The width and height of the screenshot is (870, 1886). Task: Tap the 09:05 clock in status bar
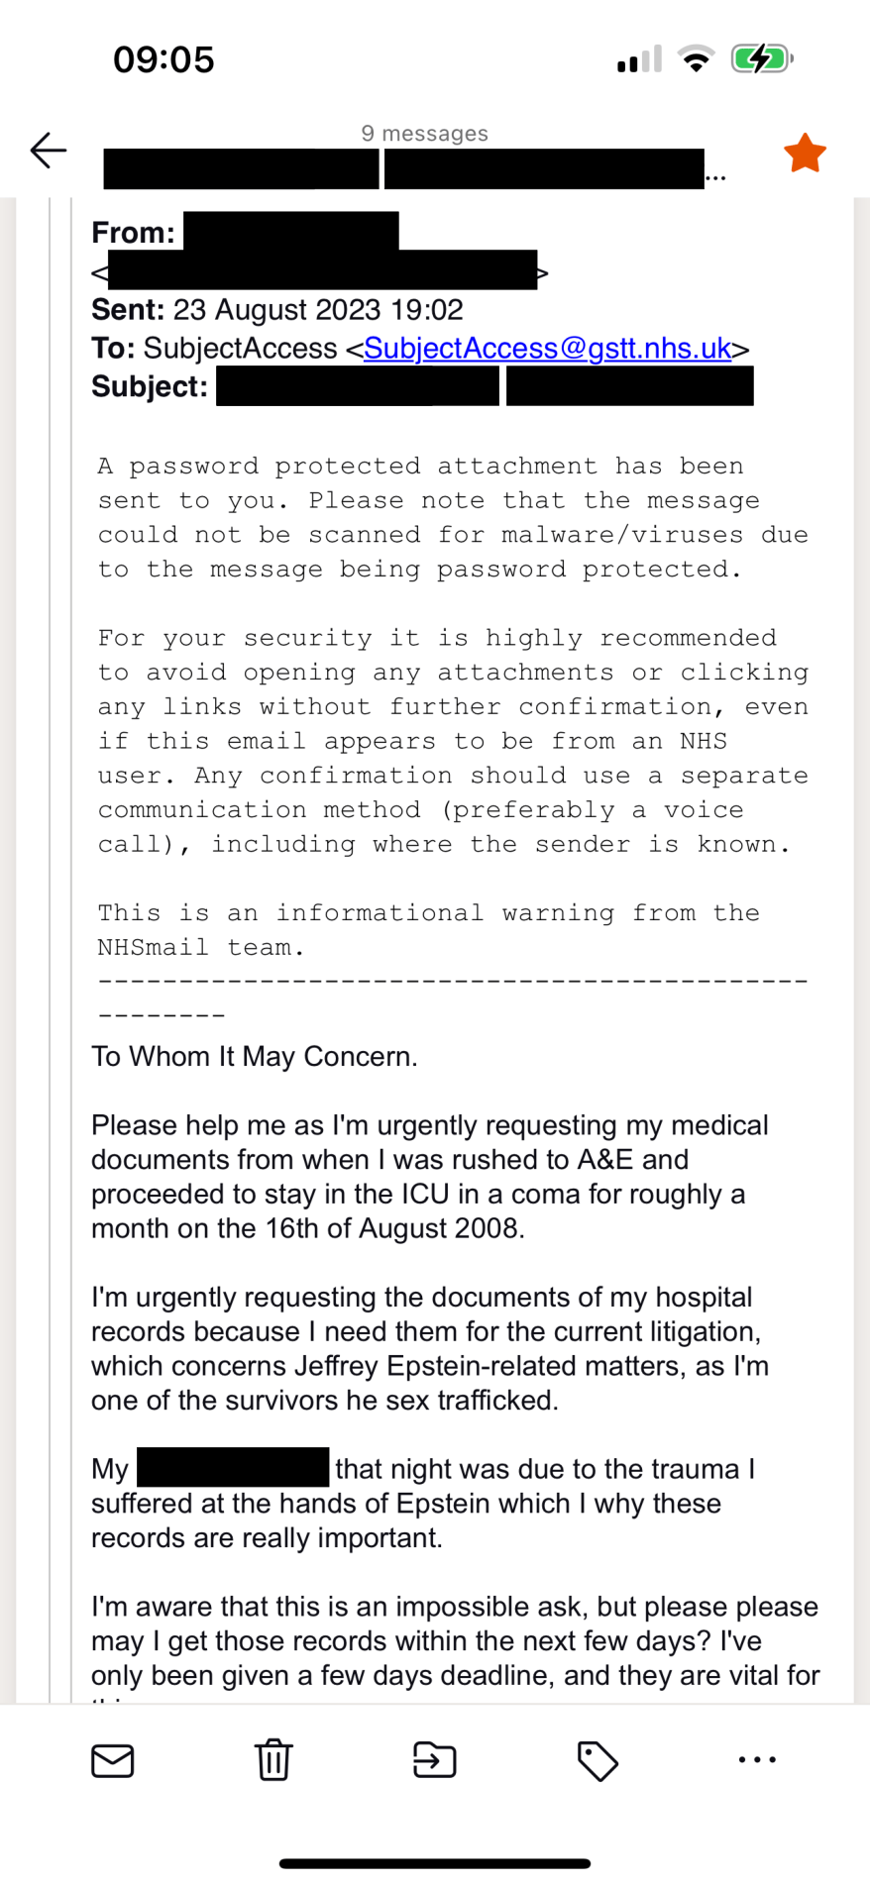coord(163,59)
